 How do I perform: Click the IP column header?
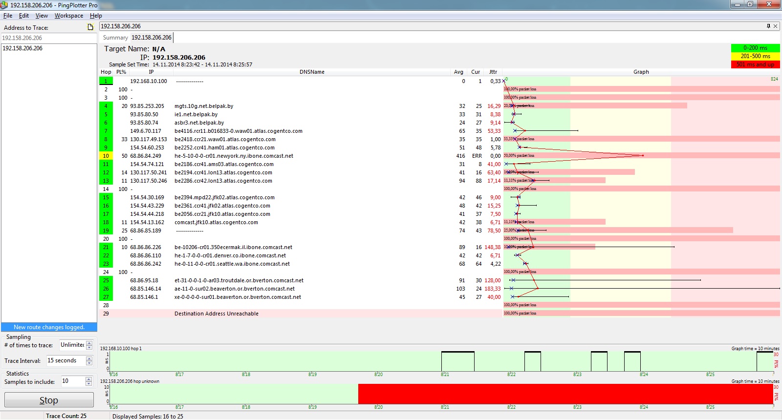(x=151, y=72)
